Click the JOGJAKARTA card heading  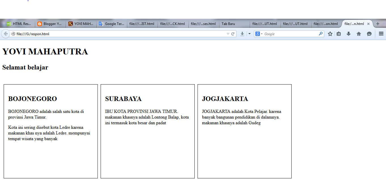225,99
